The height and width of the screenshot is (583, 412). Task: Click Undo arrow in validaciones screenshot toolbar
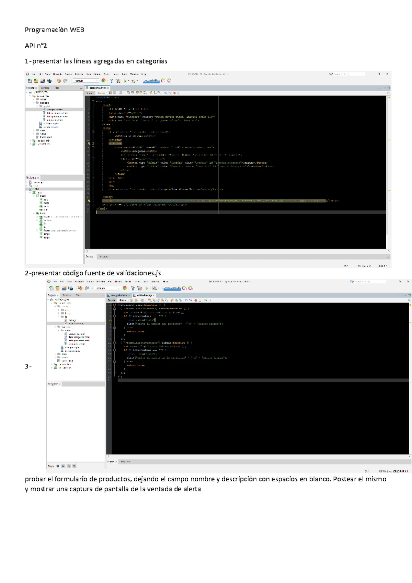click(80, 288)
